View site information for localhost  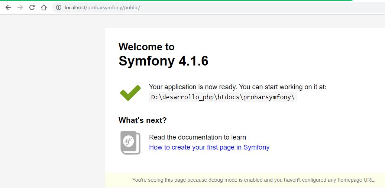pos(59,7)
